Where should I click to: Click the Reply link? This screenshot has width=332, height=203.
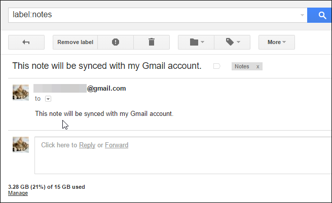pyautogui.click(x=87, y=145)
